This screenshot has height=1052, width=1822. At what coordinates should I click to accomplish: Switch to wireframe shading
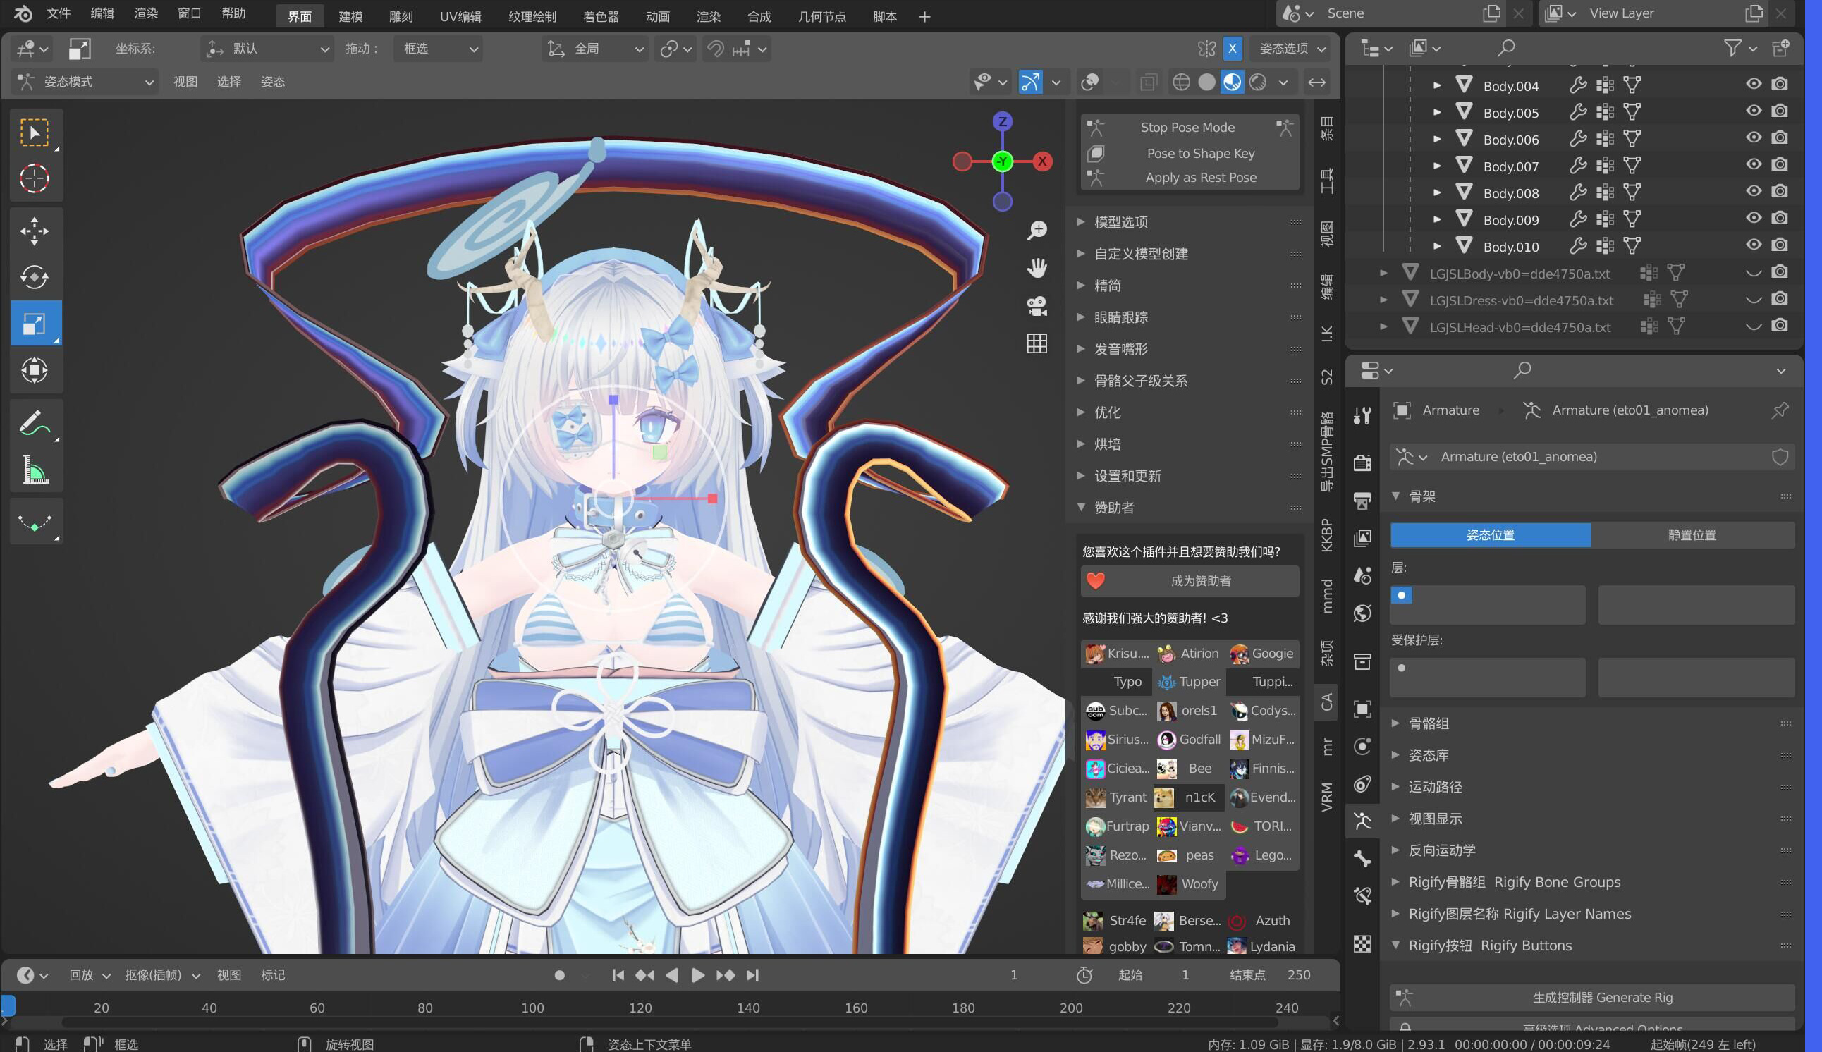[x=1181, y=82]
